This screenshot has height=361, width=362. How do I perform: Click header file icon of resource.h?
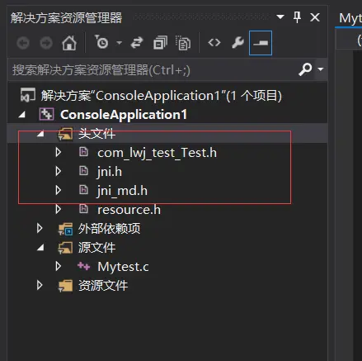point(83,209)
